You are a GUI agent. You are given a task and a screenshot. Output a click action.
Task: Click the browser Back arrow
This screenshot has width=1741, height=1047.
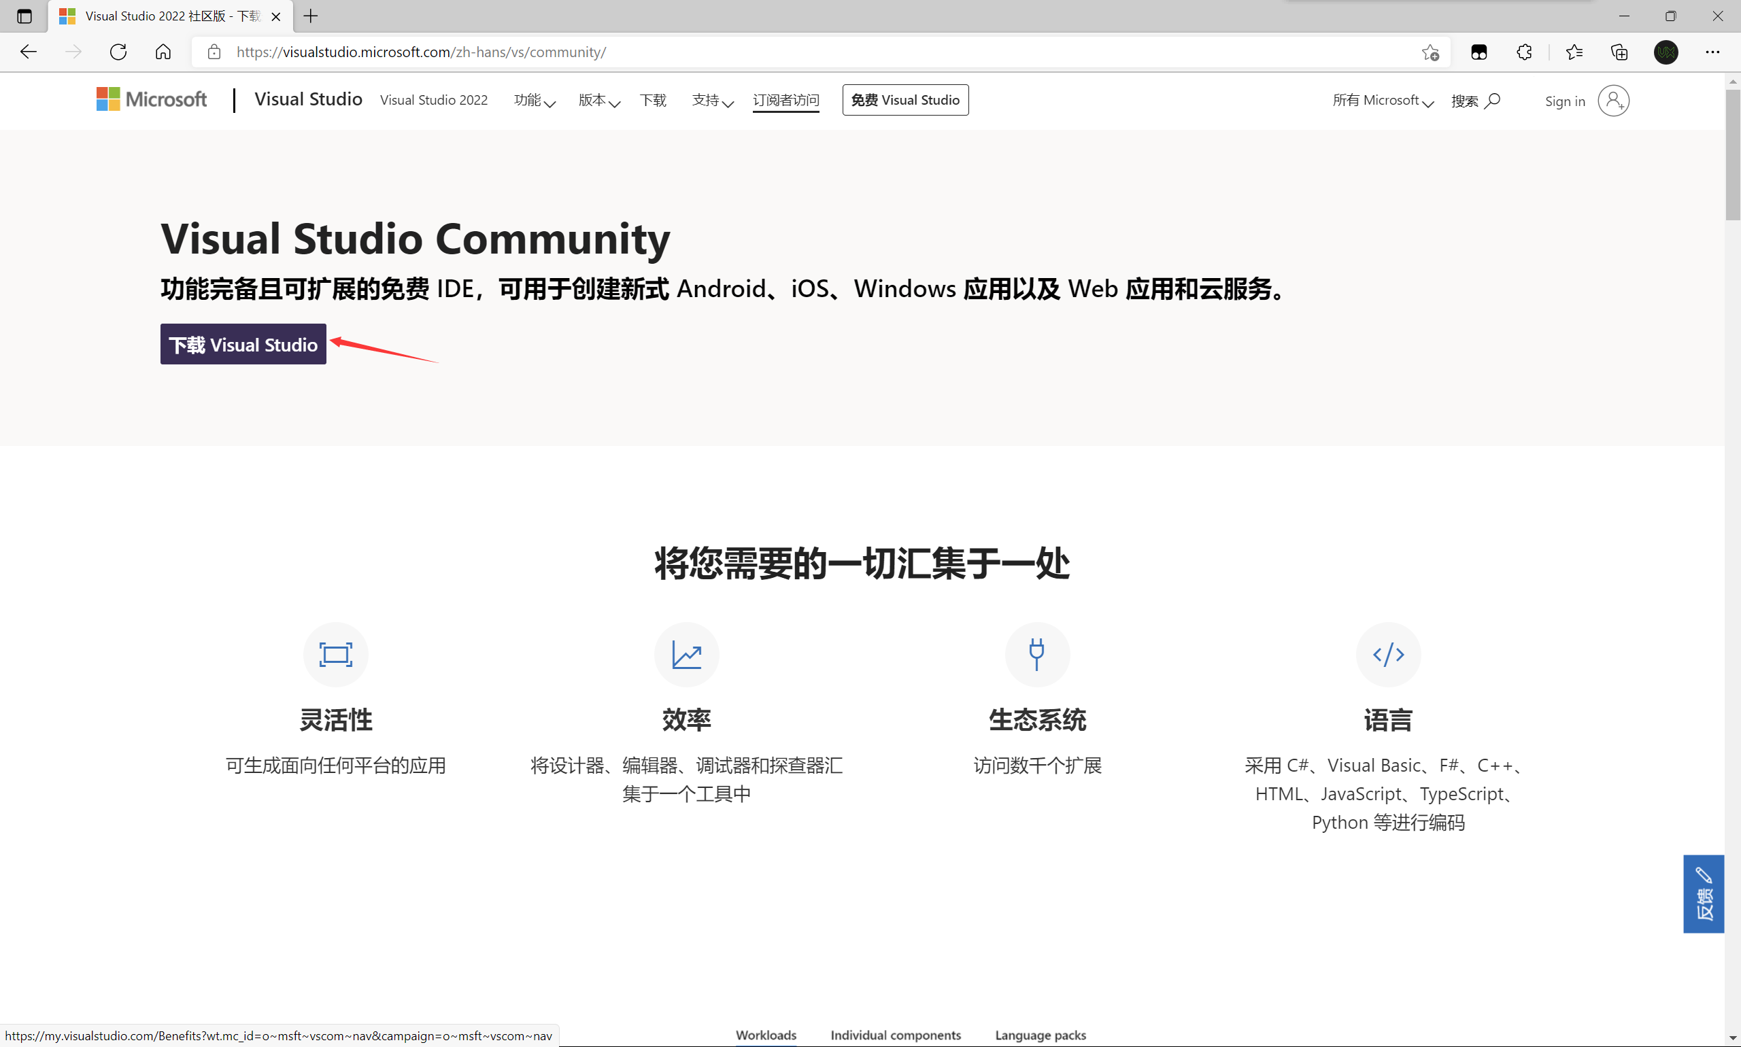[x=29, y=52]
